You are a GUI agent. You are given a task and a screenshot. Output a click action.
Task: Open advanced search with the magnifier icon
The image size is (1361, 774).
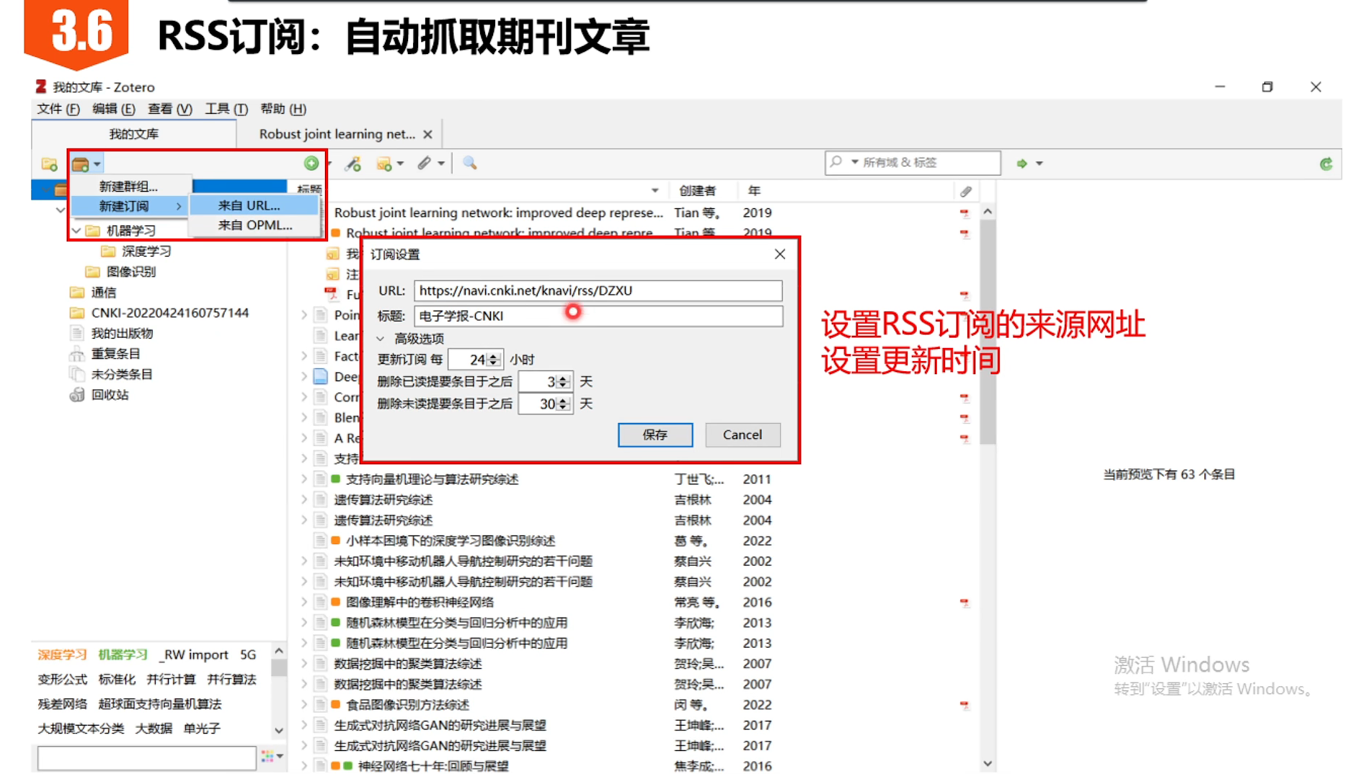(x=469, y=164)
